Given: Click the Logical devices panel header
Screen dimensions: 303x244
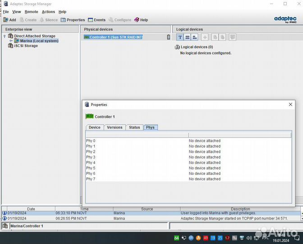Looking at the screenshot, I should 238,29.
